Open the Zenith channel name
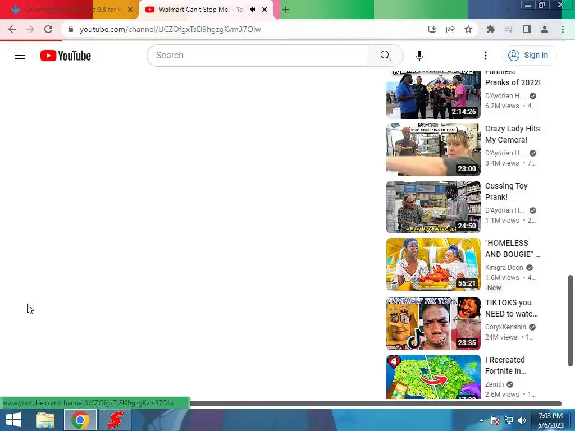Image resolution: width=575 pixels, height=431 pixels. (494, 384)
